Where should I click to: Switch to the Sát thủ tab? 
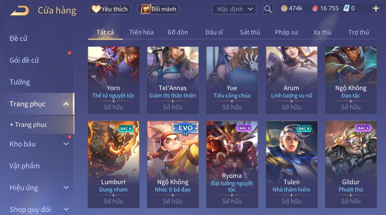point(250,32)
